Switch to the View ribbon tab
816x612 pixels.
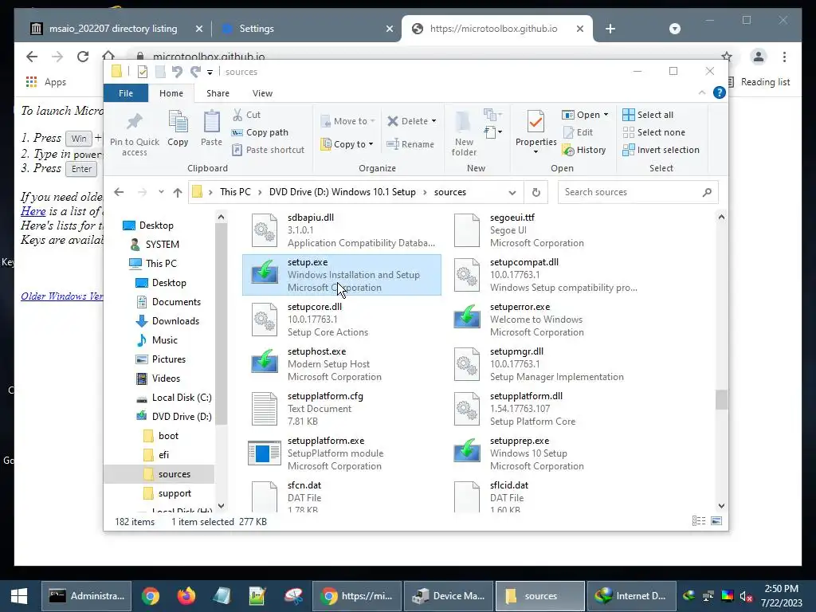point(262,93)
